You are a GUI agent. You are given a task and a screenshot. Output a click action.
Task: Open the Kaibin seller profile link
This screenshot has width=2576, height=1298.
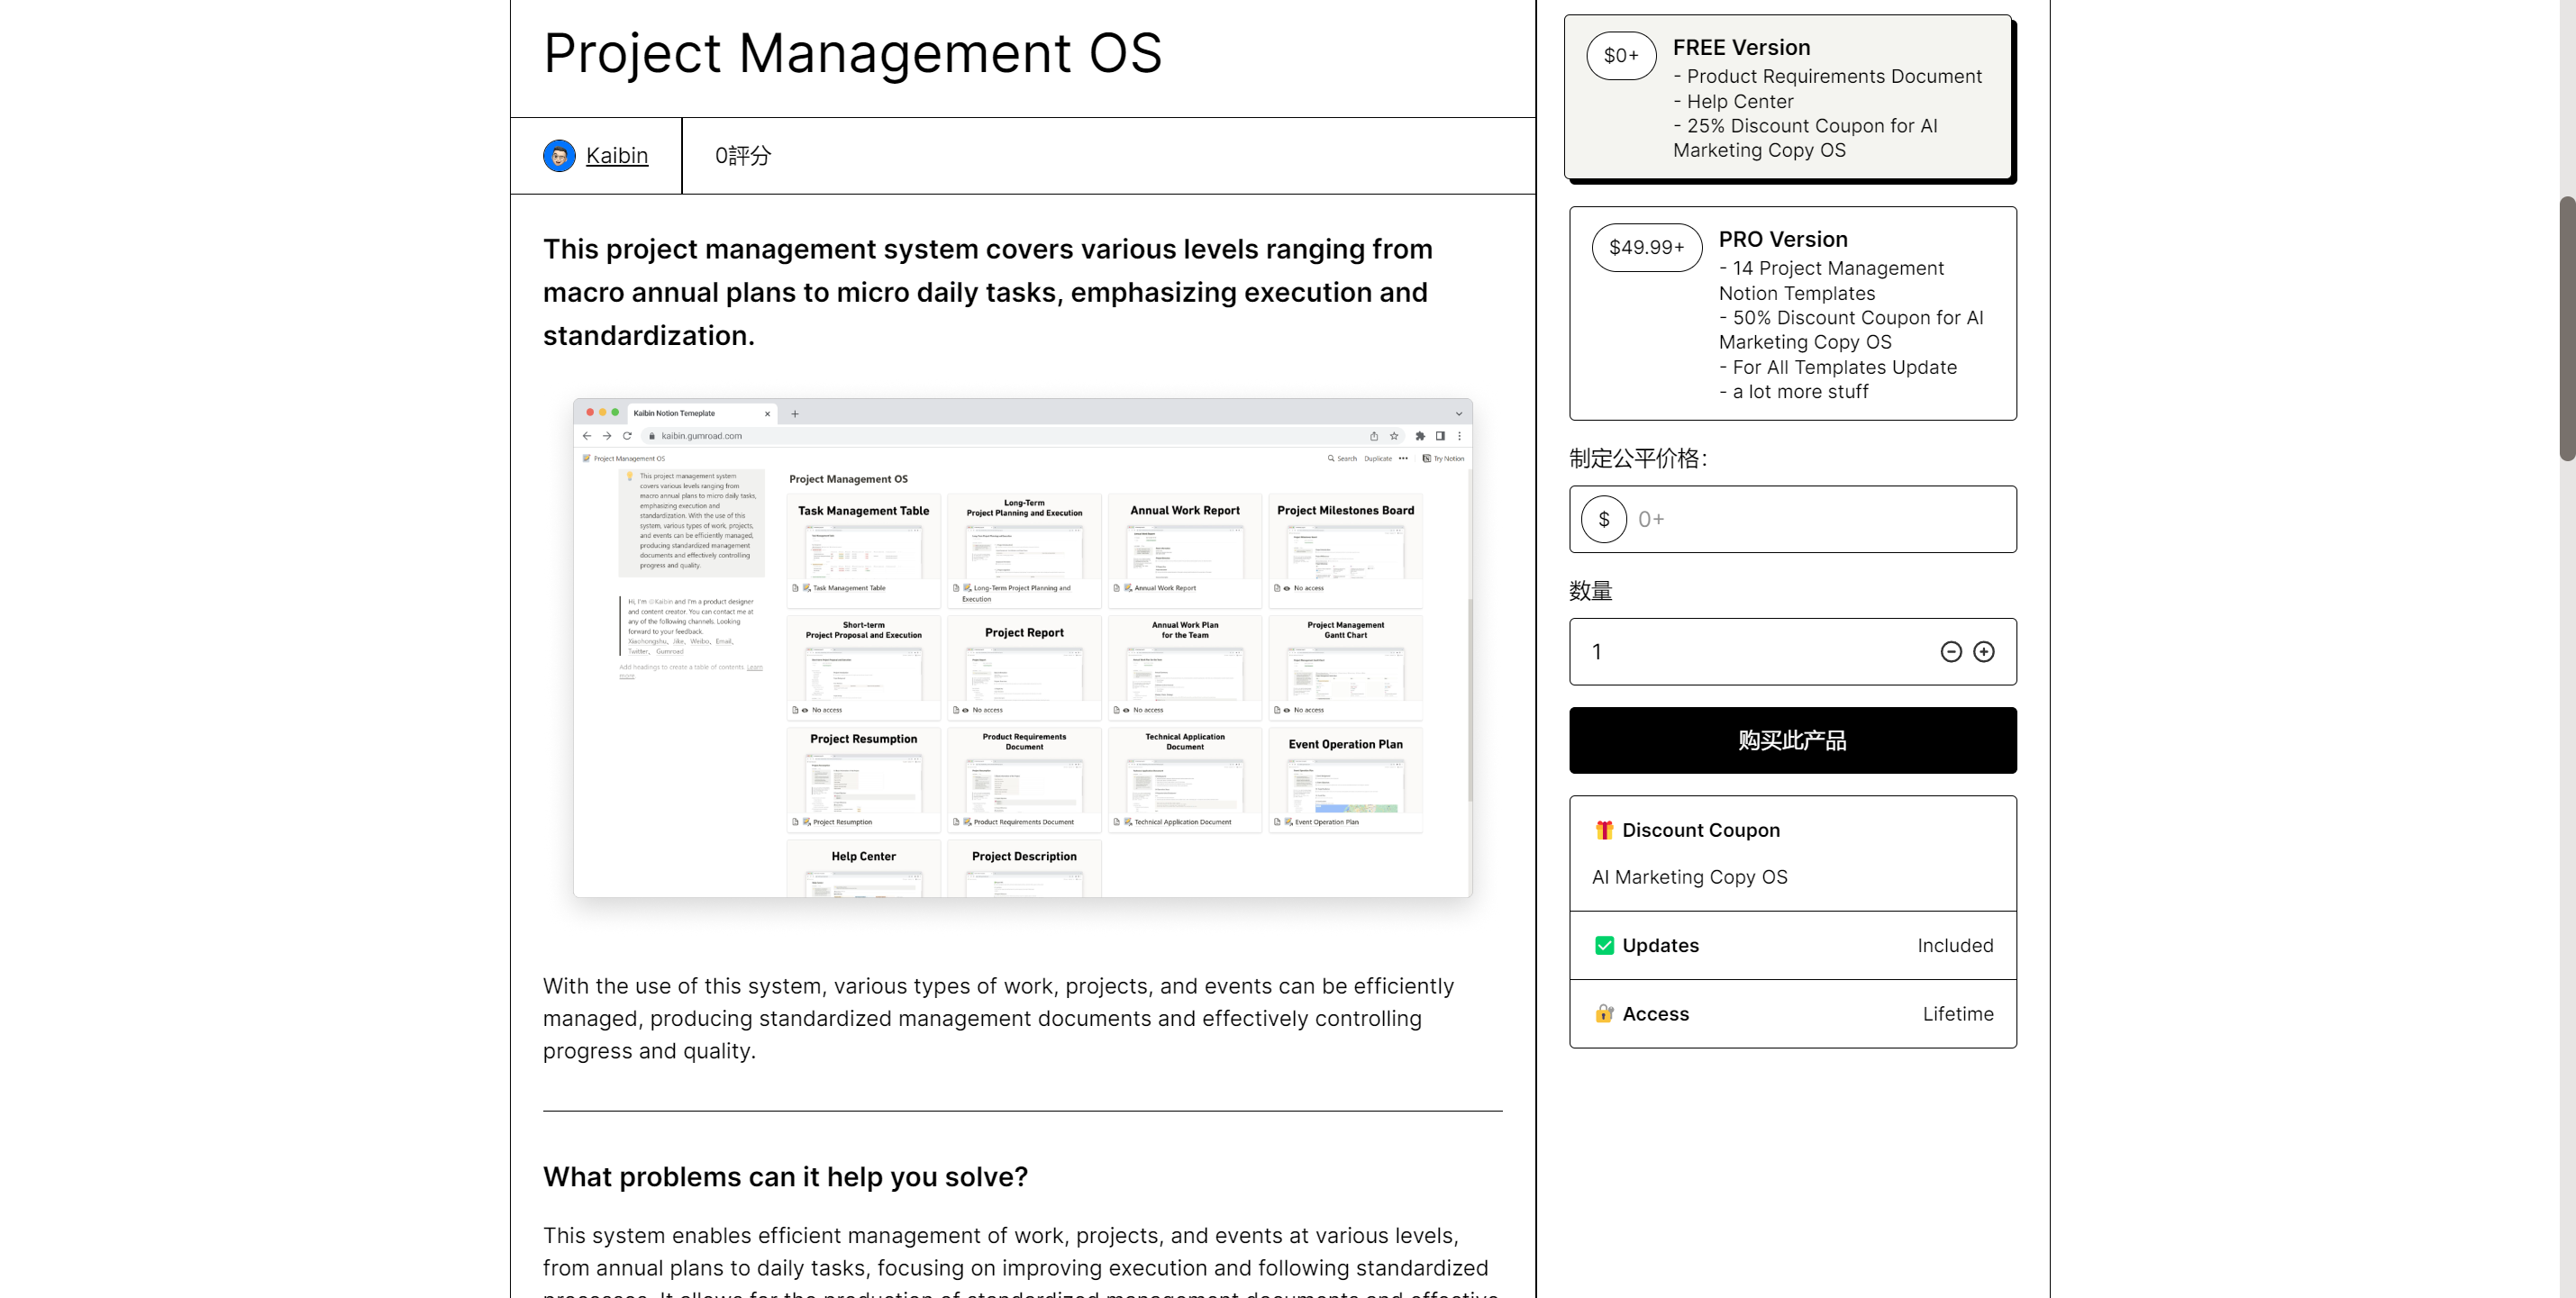(616, 156)
